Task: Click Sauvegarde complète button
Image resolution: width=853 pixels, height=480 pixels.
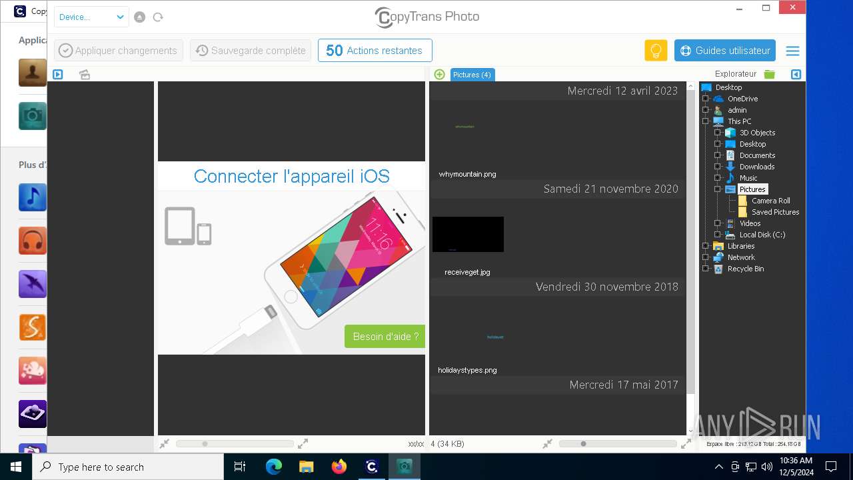Action: (x=251, y=51)
